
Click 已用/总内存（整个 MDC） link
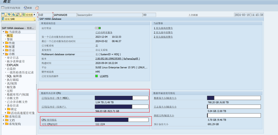click(x=56, y=98)
